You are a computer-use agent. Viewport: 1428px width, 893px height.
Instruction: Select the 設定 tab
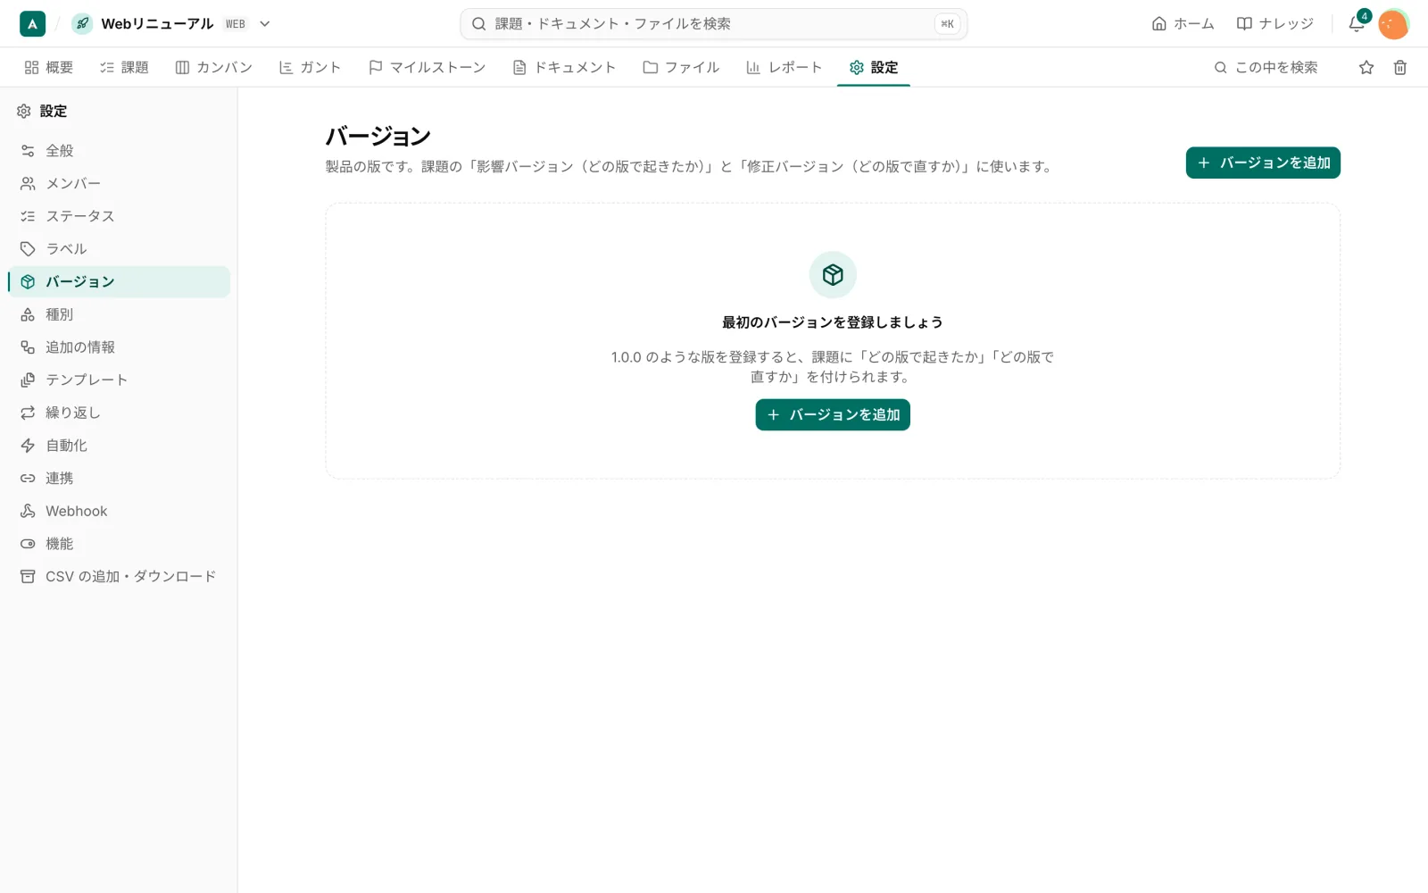(874, 67)
